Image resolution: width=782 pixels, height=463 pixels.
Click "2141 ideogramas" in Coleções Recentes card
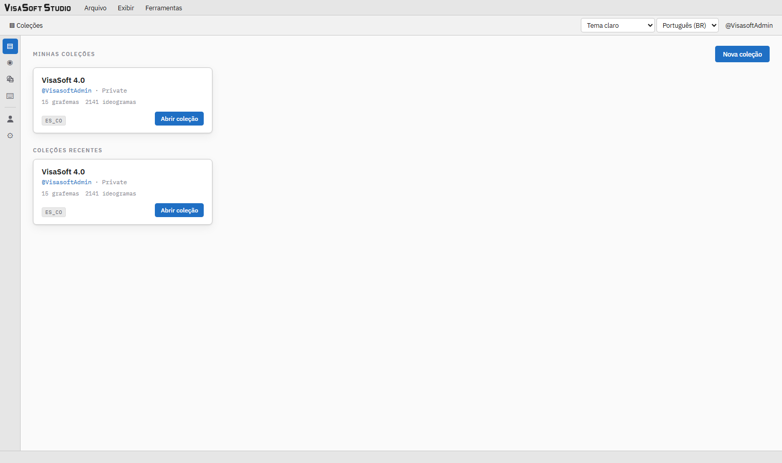111,193
